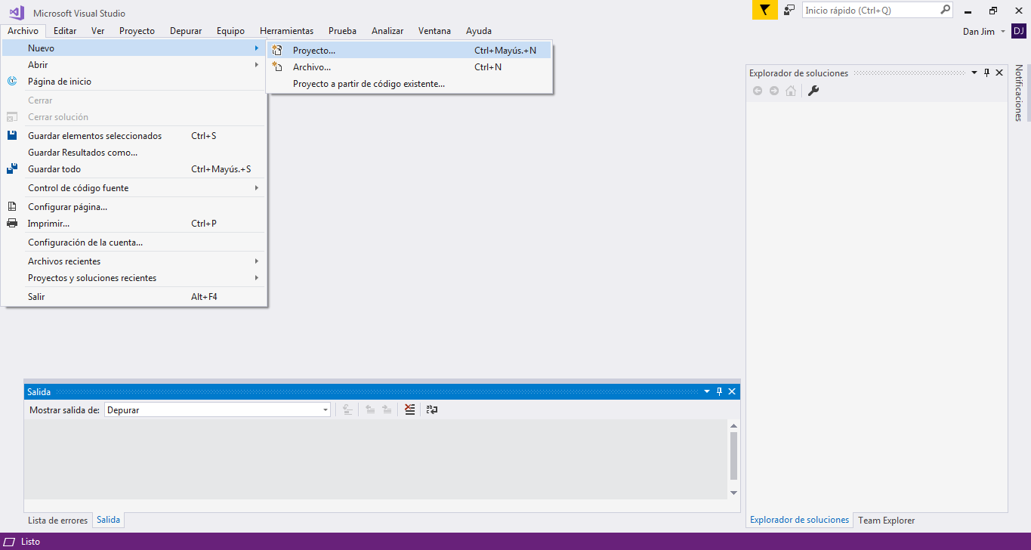Click the yellow notifications flag icon
1031x550 pixels.
click(x=764, y=11)
